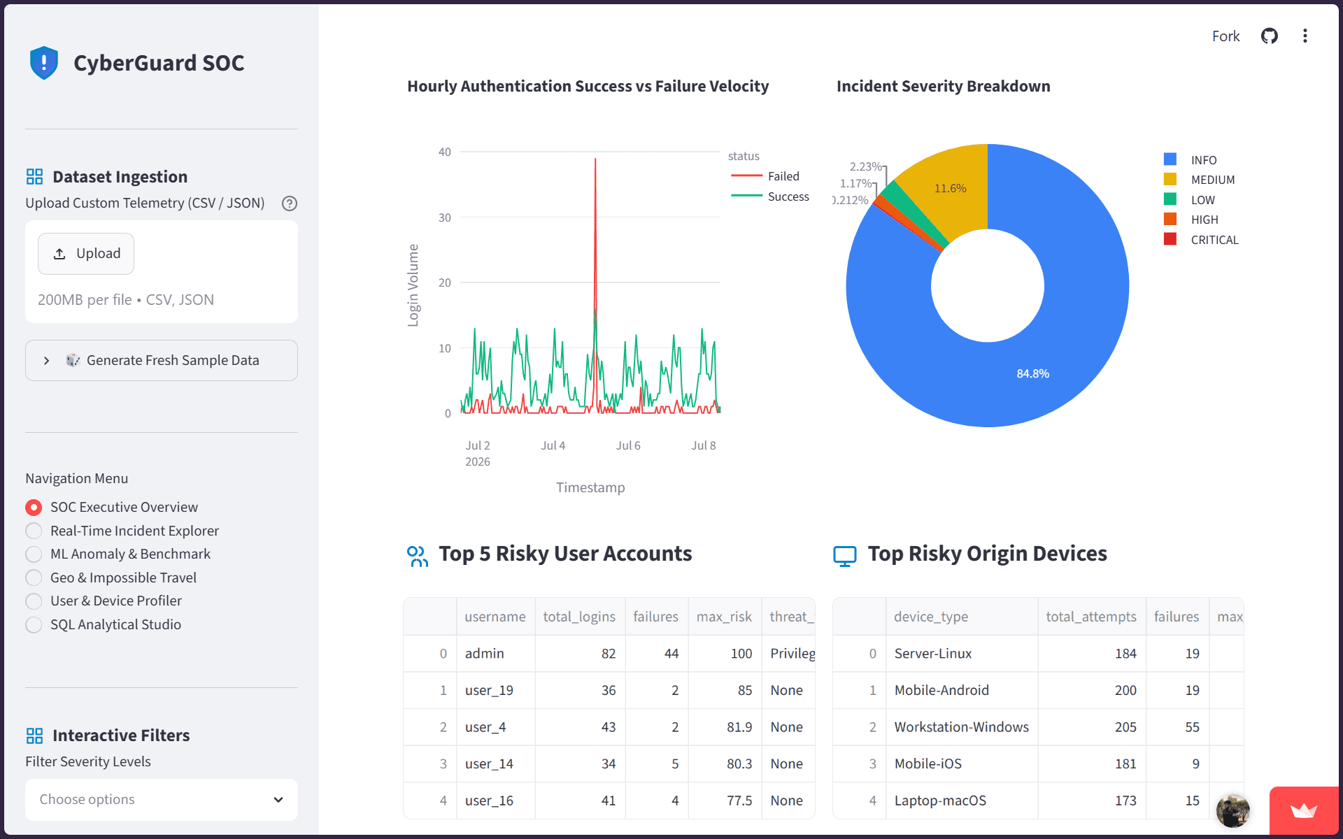Click the 84.8% blue pie slice
1343x839 pixels.
click(1033, 373)
